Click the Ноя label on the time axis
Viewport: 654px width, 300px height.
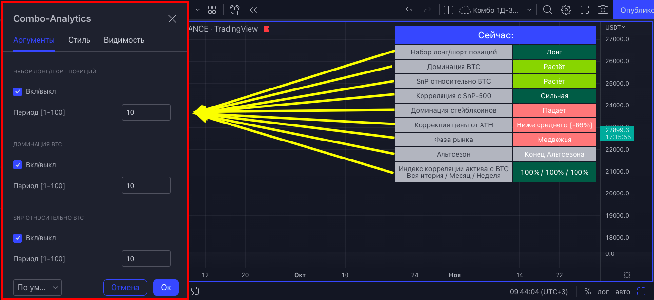(455, 275)
